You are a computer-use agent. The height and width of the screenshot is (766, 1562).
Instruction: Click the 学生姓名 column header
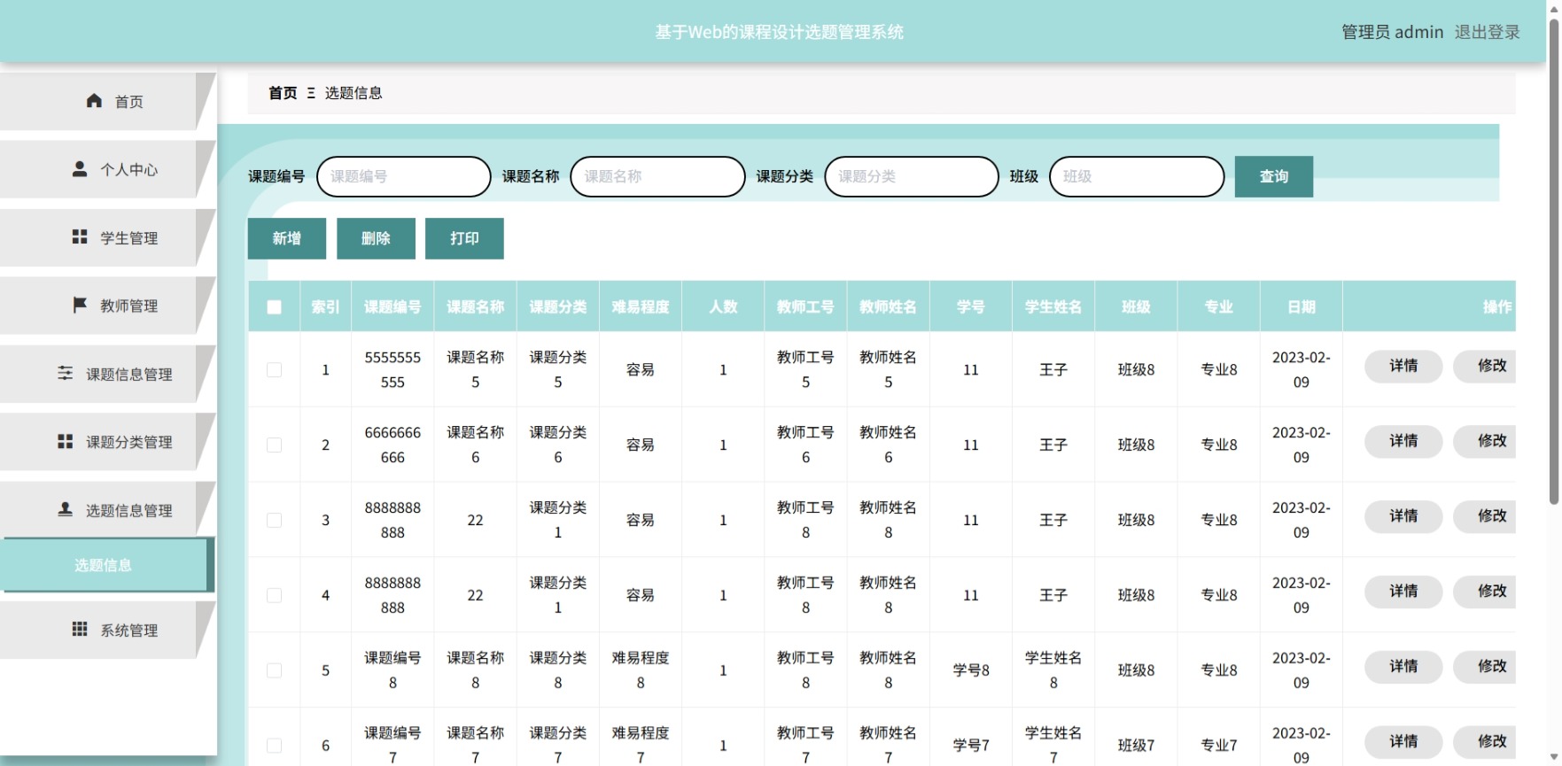click(x=1053, y=307)
